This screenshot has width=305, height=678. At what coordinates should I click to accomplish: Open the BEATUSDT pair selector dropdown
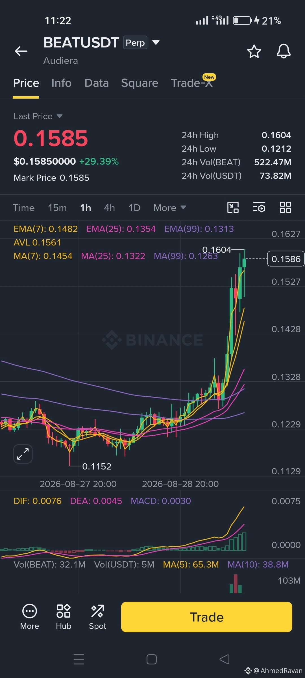[x=156, y=42]
